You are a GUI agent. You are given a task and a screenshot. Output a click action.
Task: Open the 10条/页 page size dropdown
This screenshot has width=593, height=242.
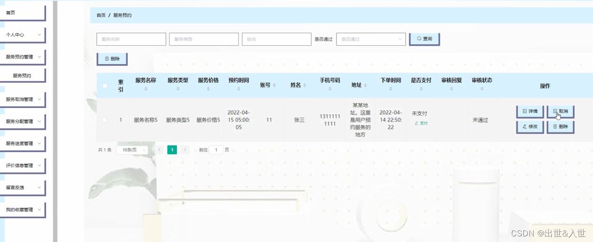point(132,150)
